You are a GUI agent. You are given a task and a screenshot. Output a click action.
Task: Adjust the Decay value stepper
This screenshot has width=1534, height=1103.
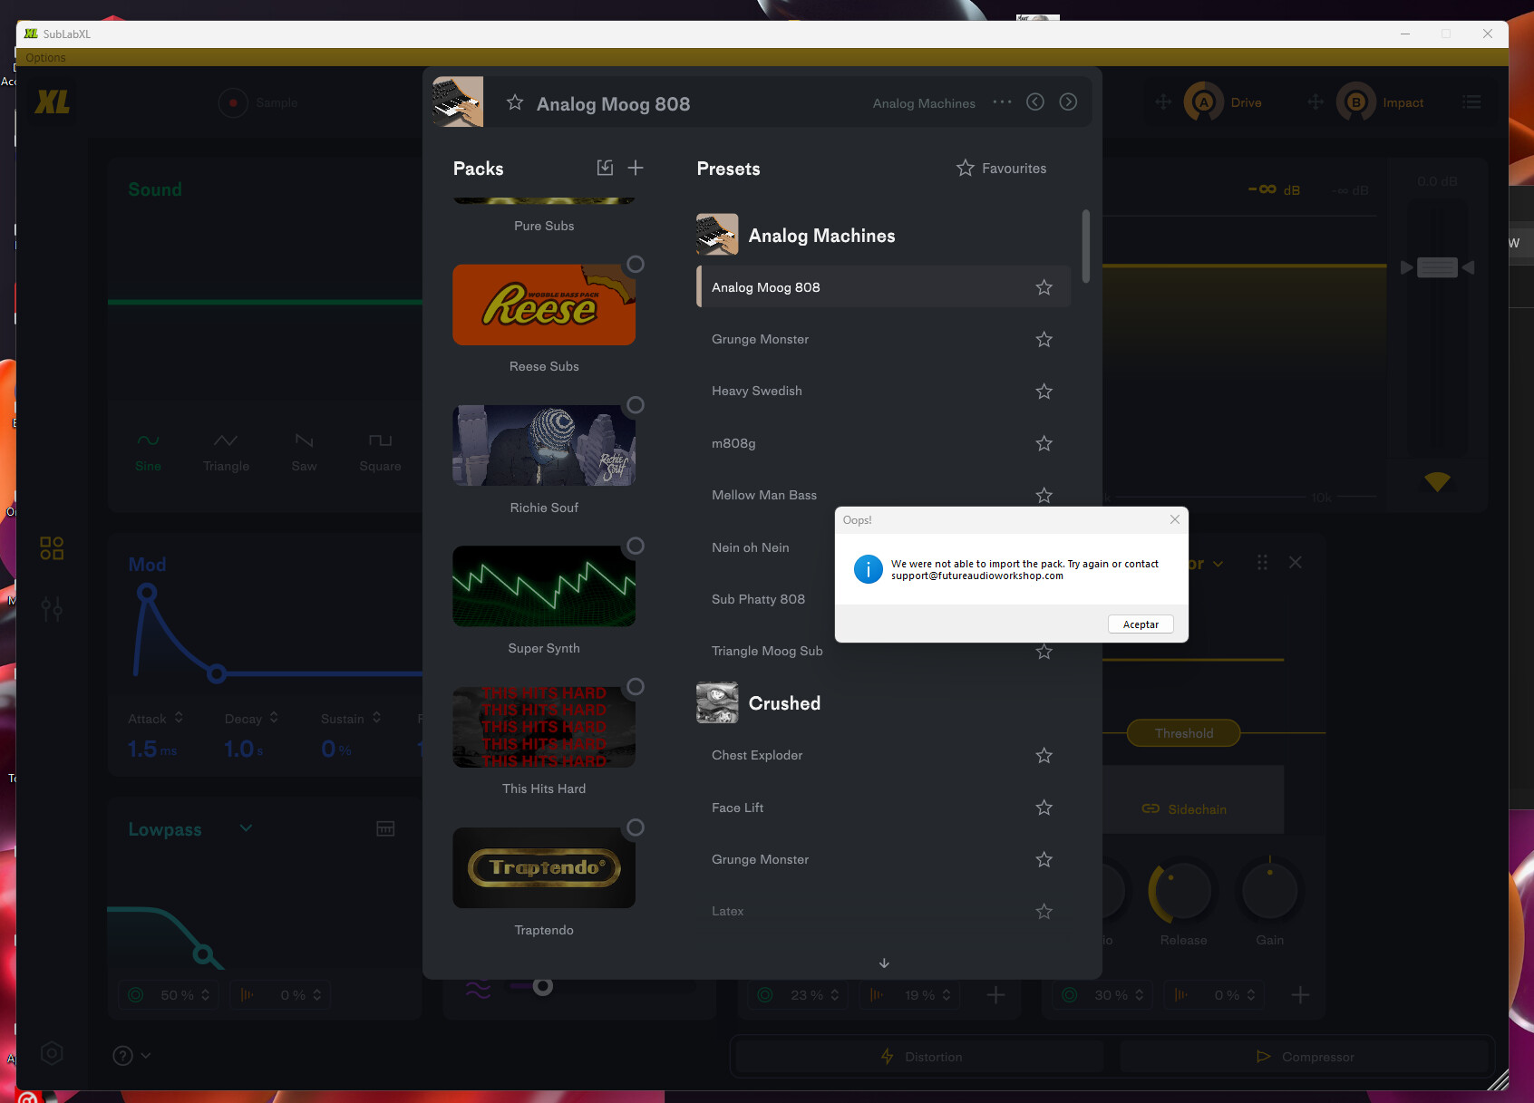point(274,718)
